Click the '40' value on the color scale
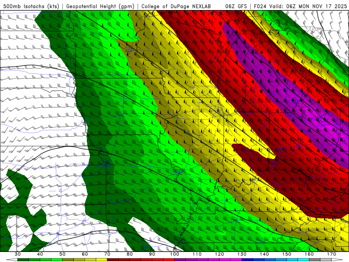This screenshot has height=262, width=349. [x=40, y=254]
